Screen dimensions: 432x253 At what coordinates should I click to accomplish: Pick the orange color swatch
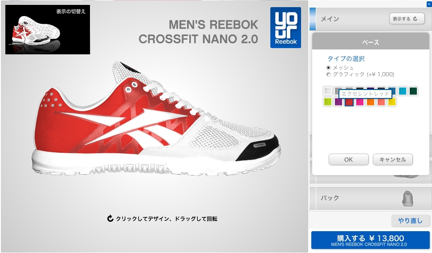[x=371, y=102]
